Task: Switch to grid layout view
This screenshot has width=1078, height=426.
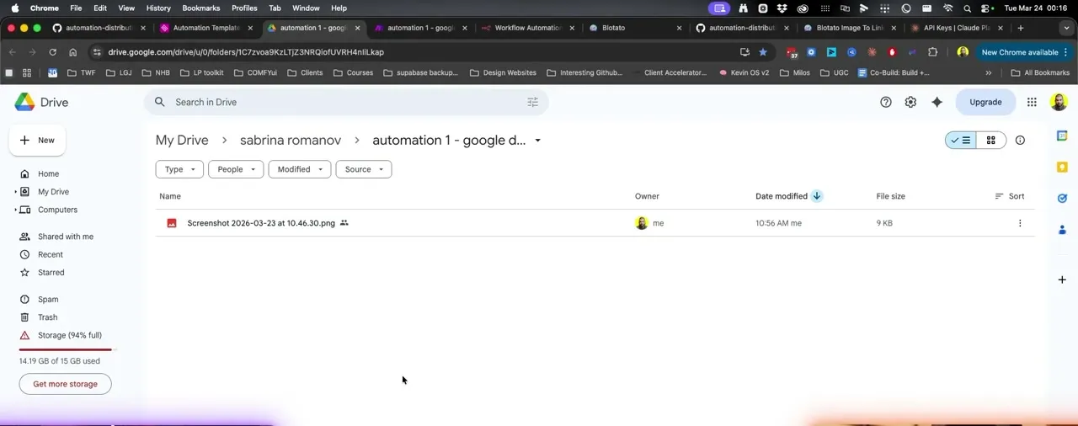Action: coord(990,140)
